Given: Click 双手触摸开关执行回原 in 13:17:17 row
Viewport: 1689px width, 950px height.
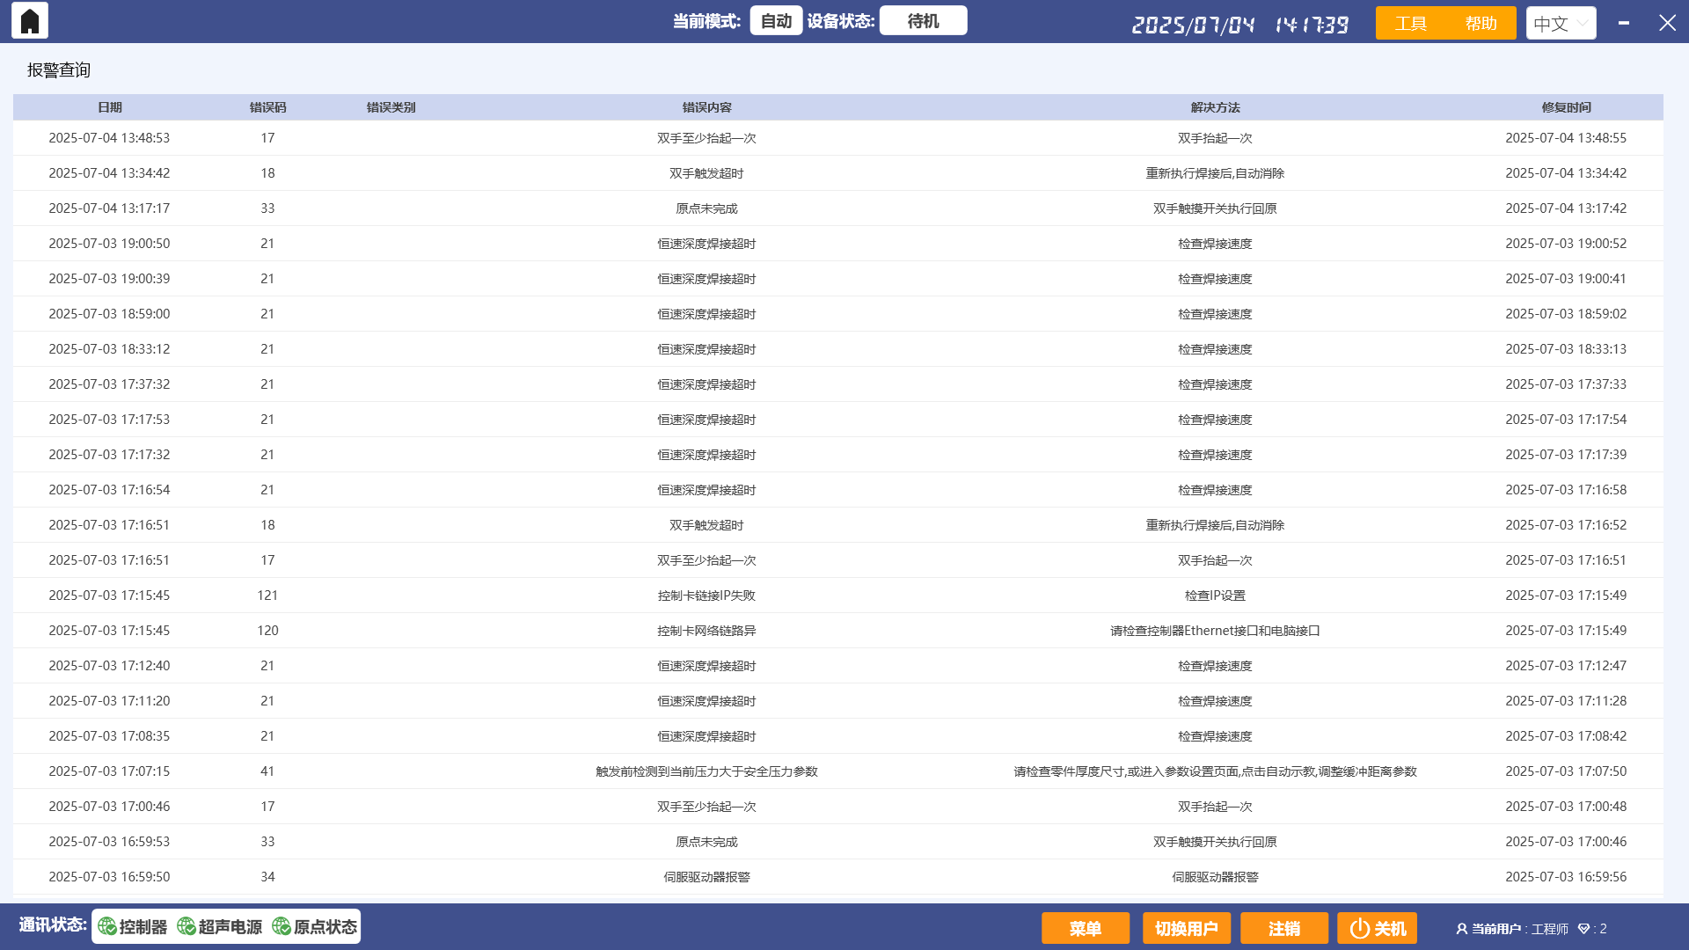Looking at the screenshot, I should click(1215, 208).
